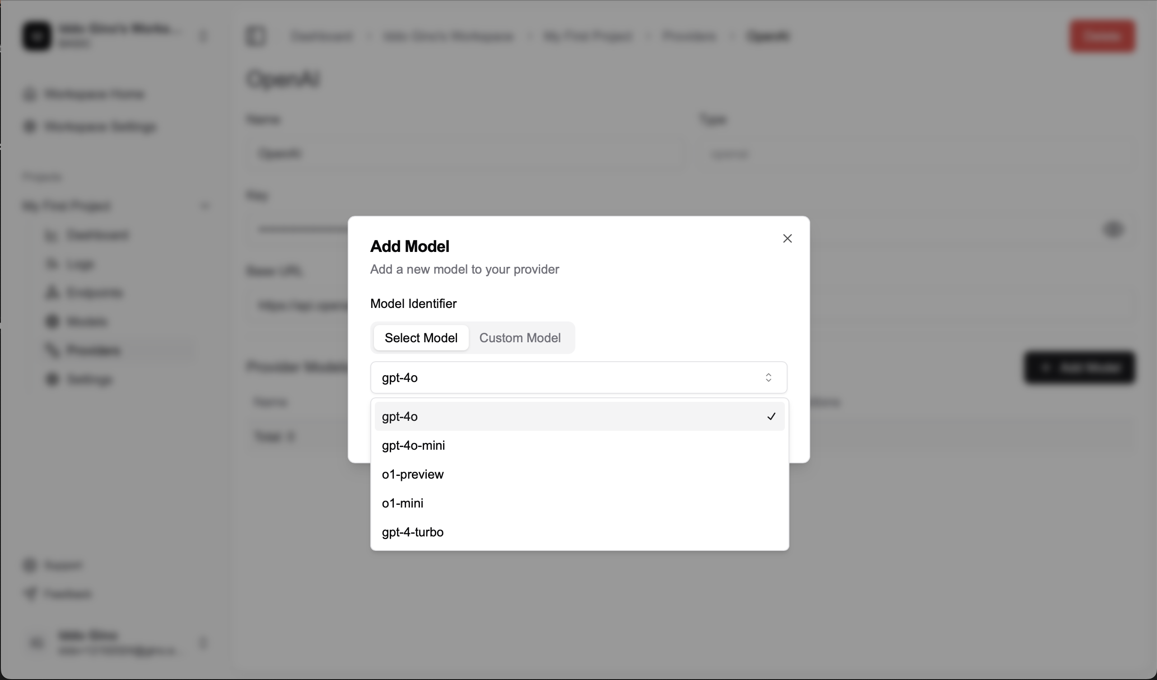1157x680 pixels.
Task: Click the Add Model button on the right
Action: click(1079, 368)
